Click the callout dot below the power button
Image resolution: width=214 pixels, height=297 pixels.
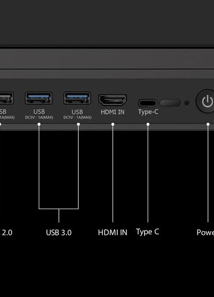208,124
